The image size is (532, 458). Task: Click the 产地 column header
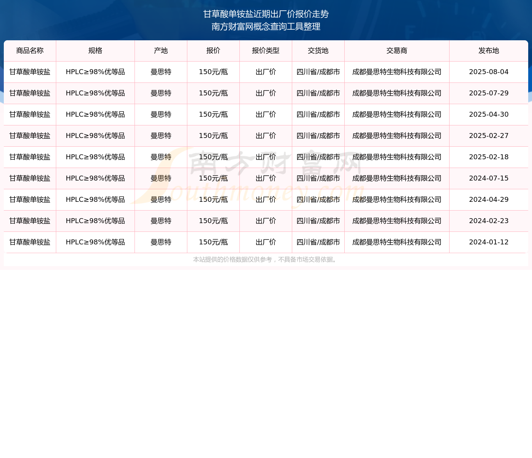[161, 51]
